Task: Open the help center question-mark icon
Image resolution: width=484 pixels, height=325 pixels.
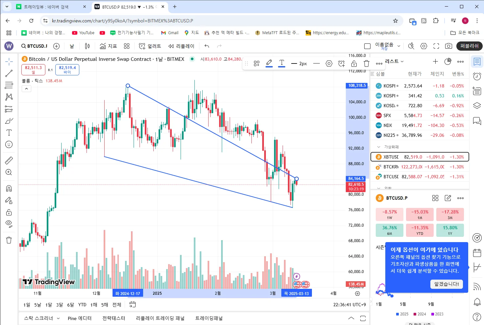Action: tap(477, 317)
